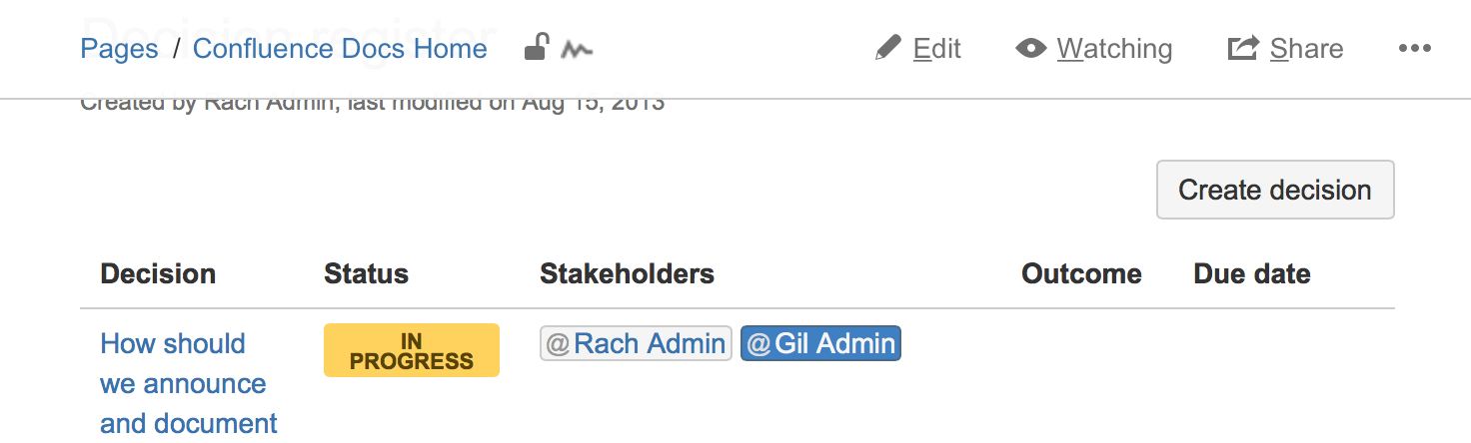The width and height of the screenshot is (1471, 443).
Task: Click the pencil icon to edit the page
Action: [x=887, y=48]
